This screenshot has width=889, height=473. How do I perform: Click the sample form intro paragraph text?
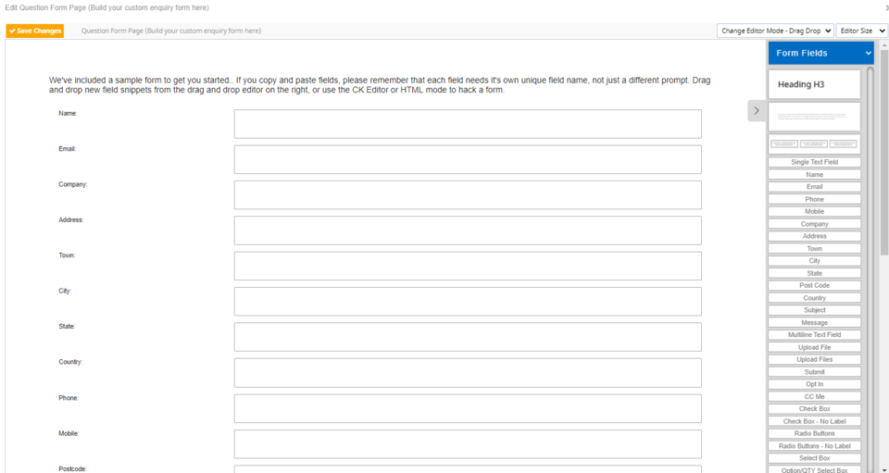[x=380, y=85]
